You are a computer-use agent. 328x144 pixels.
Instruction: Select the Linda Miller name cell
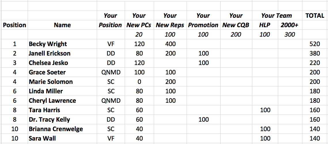coord(46,91)
